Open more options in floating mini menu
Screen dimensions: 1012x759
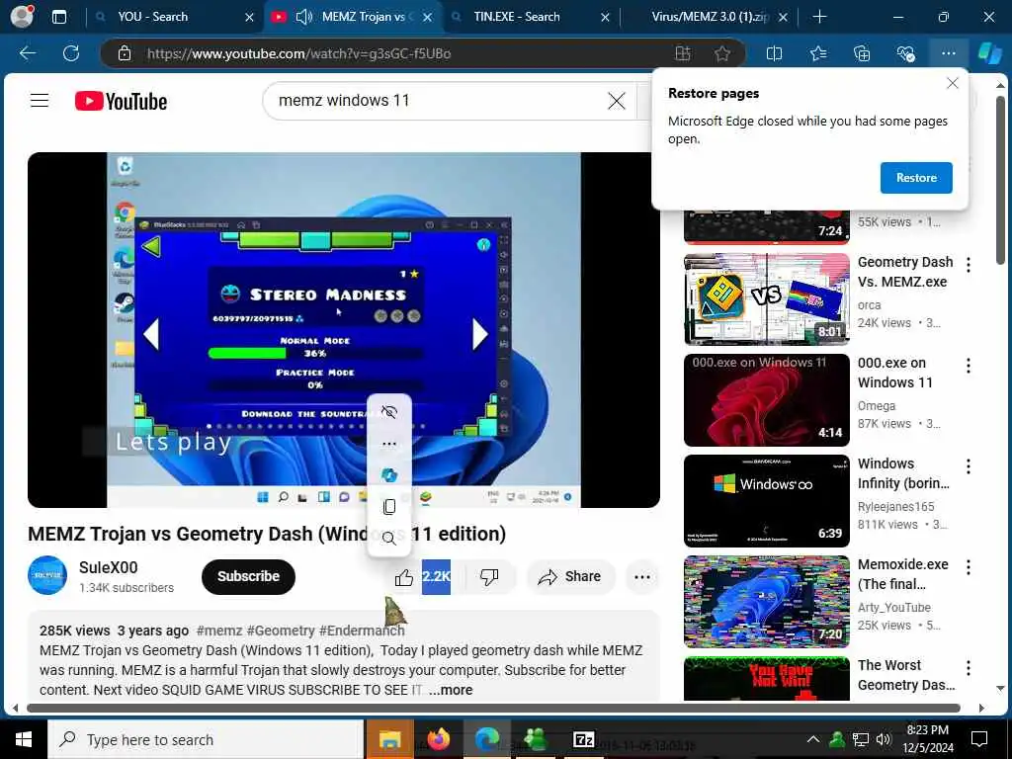pyautogui.click(x=389, y=444)
